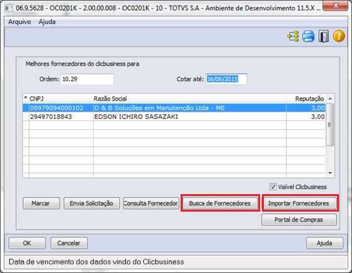Confirm with the OK button
The width and height of the screenshot is (352, 273).
pyautogui.click(x=27, y=243)
